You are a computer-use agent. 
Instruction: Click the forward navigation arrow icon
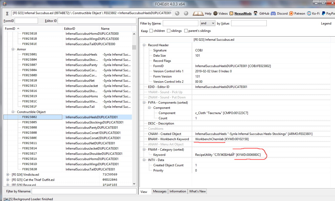click(186, 13)
